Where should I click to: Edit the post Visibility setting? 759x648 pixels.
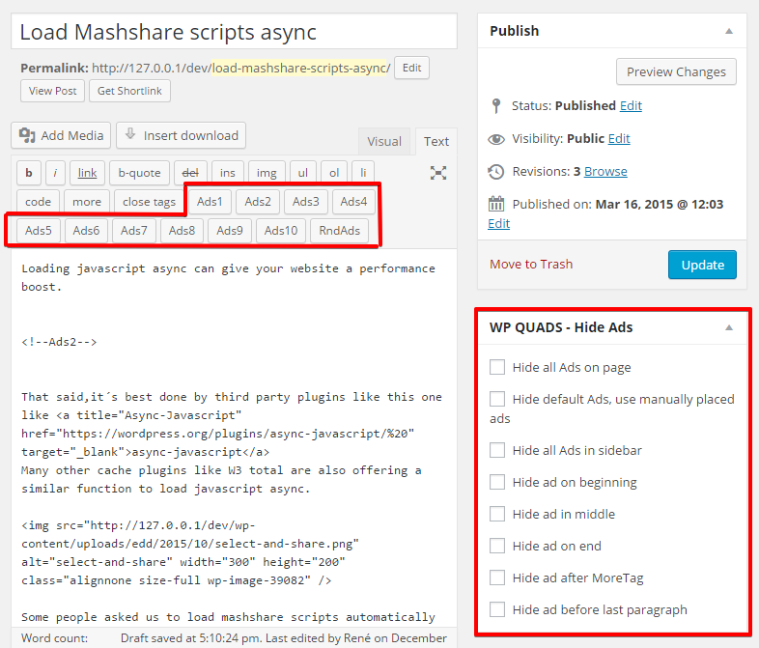point(618,138)
